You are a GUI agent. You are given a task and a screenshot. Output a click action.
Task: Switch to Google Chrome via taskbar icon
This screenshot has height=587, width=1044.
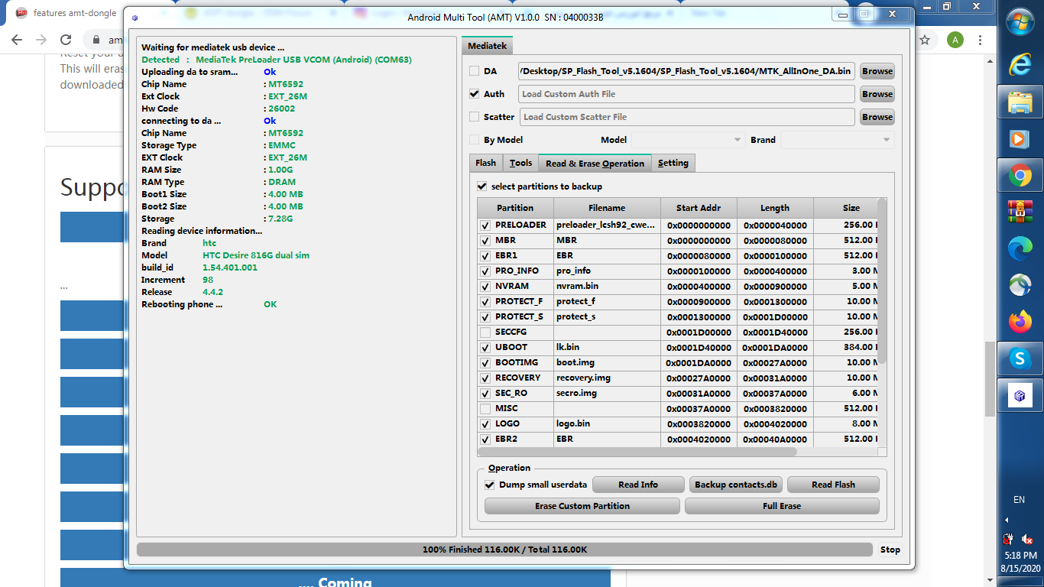point(1020,177)
